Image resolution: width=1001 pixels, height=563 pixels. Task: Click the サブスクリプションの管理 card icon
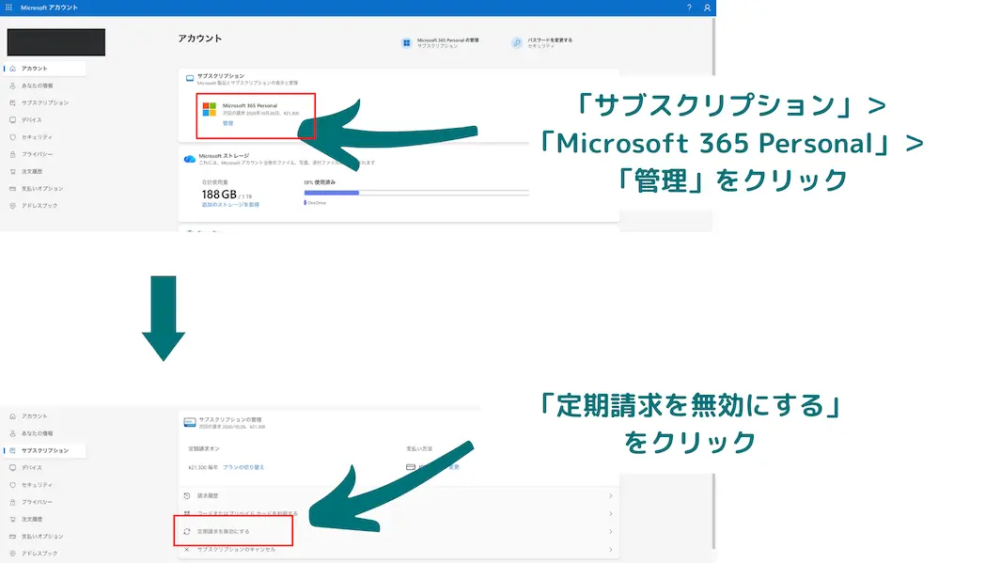[x=190, y=423]
